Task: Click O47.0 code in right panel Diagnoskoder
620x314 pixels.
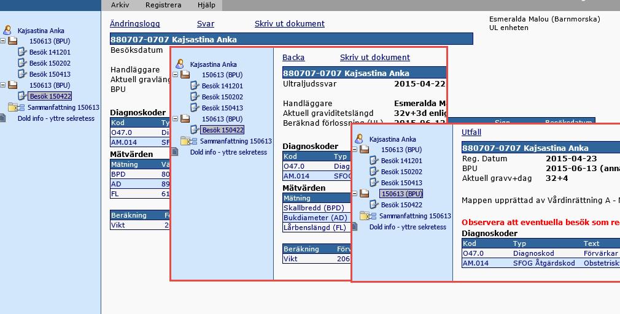Action: (473, 253)
